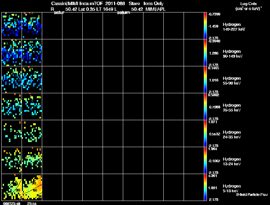The image size is (270, 205).
Task: Click the Hydrogen 24-35 keV label
Action: click(x=232, y=135)
